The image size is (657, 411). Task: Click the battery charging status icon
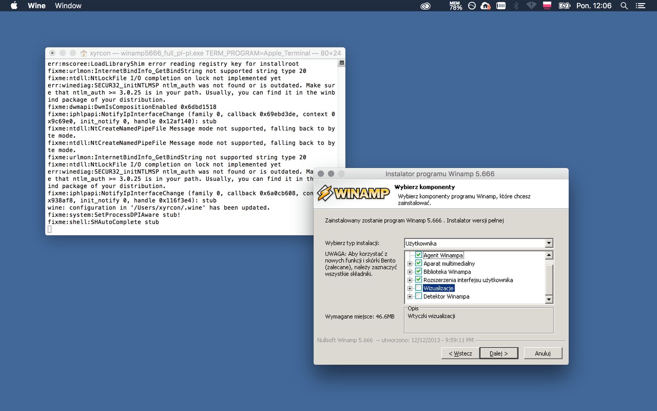(564, 6)
